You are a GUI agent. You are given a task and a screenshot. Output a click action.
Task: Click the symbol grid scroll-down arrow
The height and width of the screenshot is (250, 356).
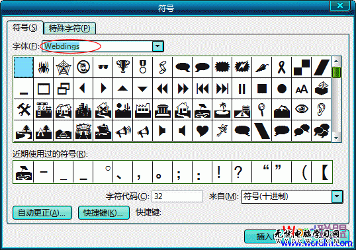336,138
